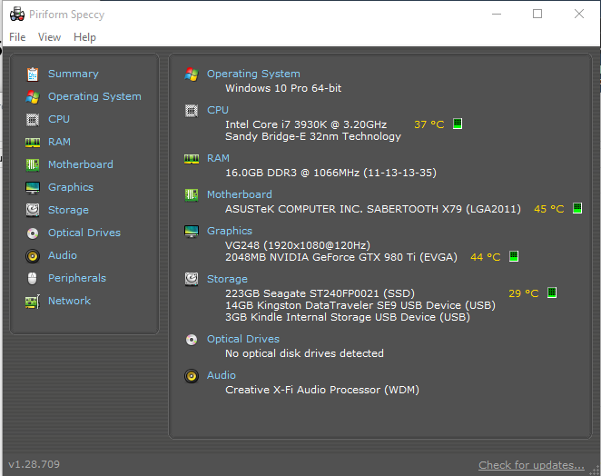The height and width of the screenshot is (476, 601).
Task: Click Creative X-Fi Audio Processor text
Action: pos(322,390)
